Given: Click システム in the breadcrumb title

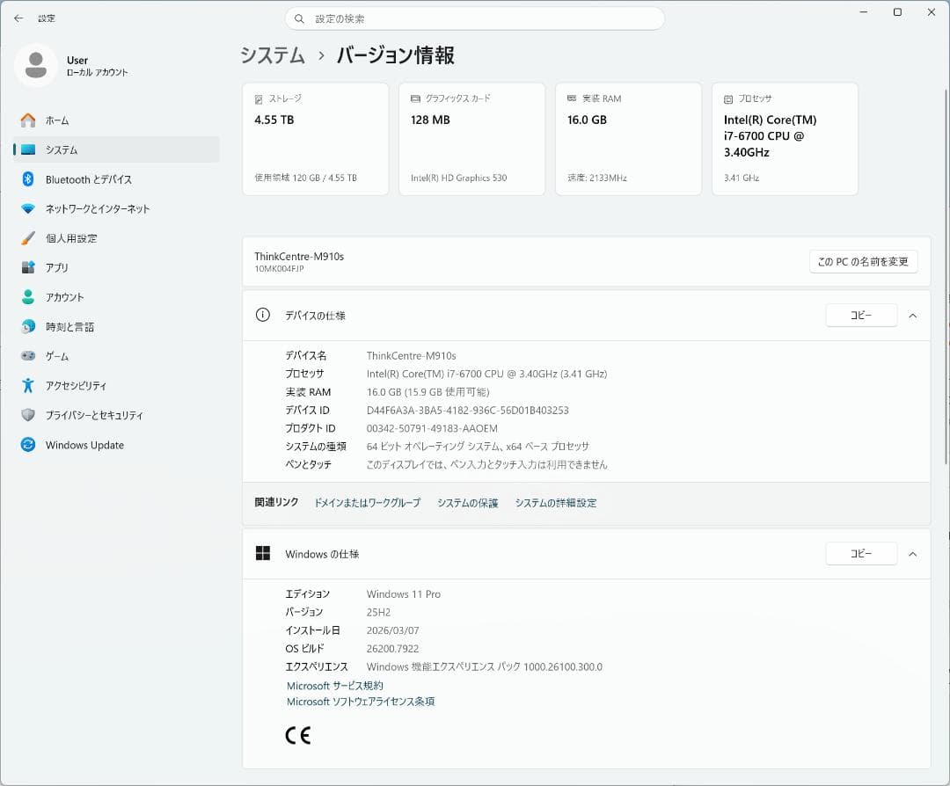Looking at the screenshot, I should click(x=273, y=55).
